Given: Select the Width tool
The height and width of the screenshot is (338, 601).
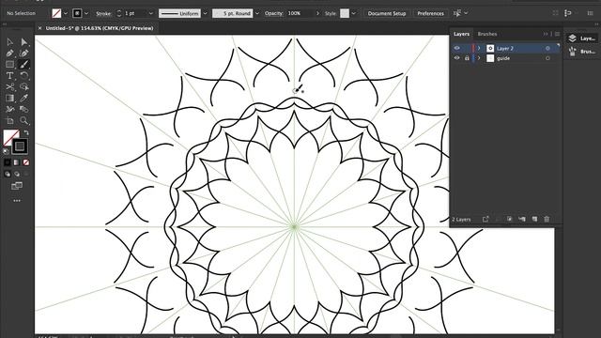Looking at the screenshot, I should click(x=10, y=110).
